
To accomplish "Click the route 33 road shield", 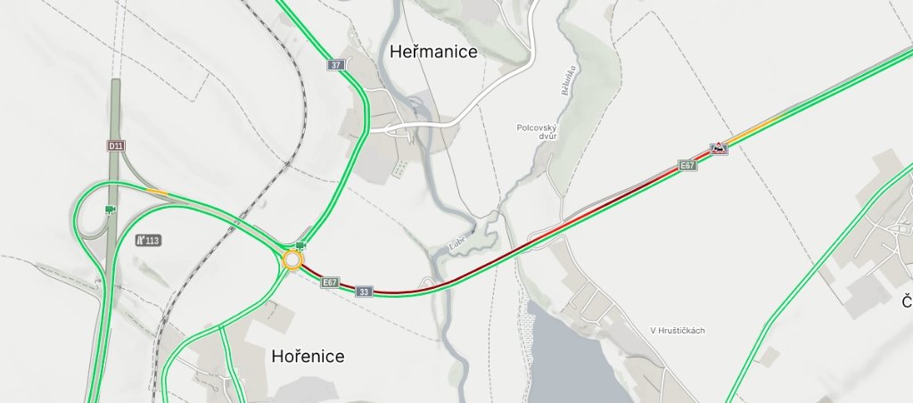I will (x=364, y=292).
